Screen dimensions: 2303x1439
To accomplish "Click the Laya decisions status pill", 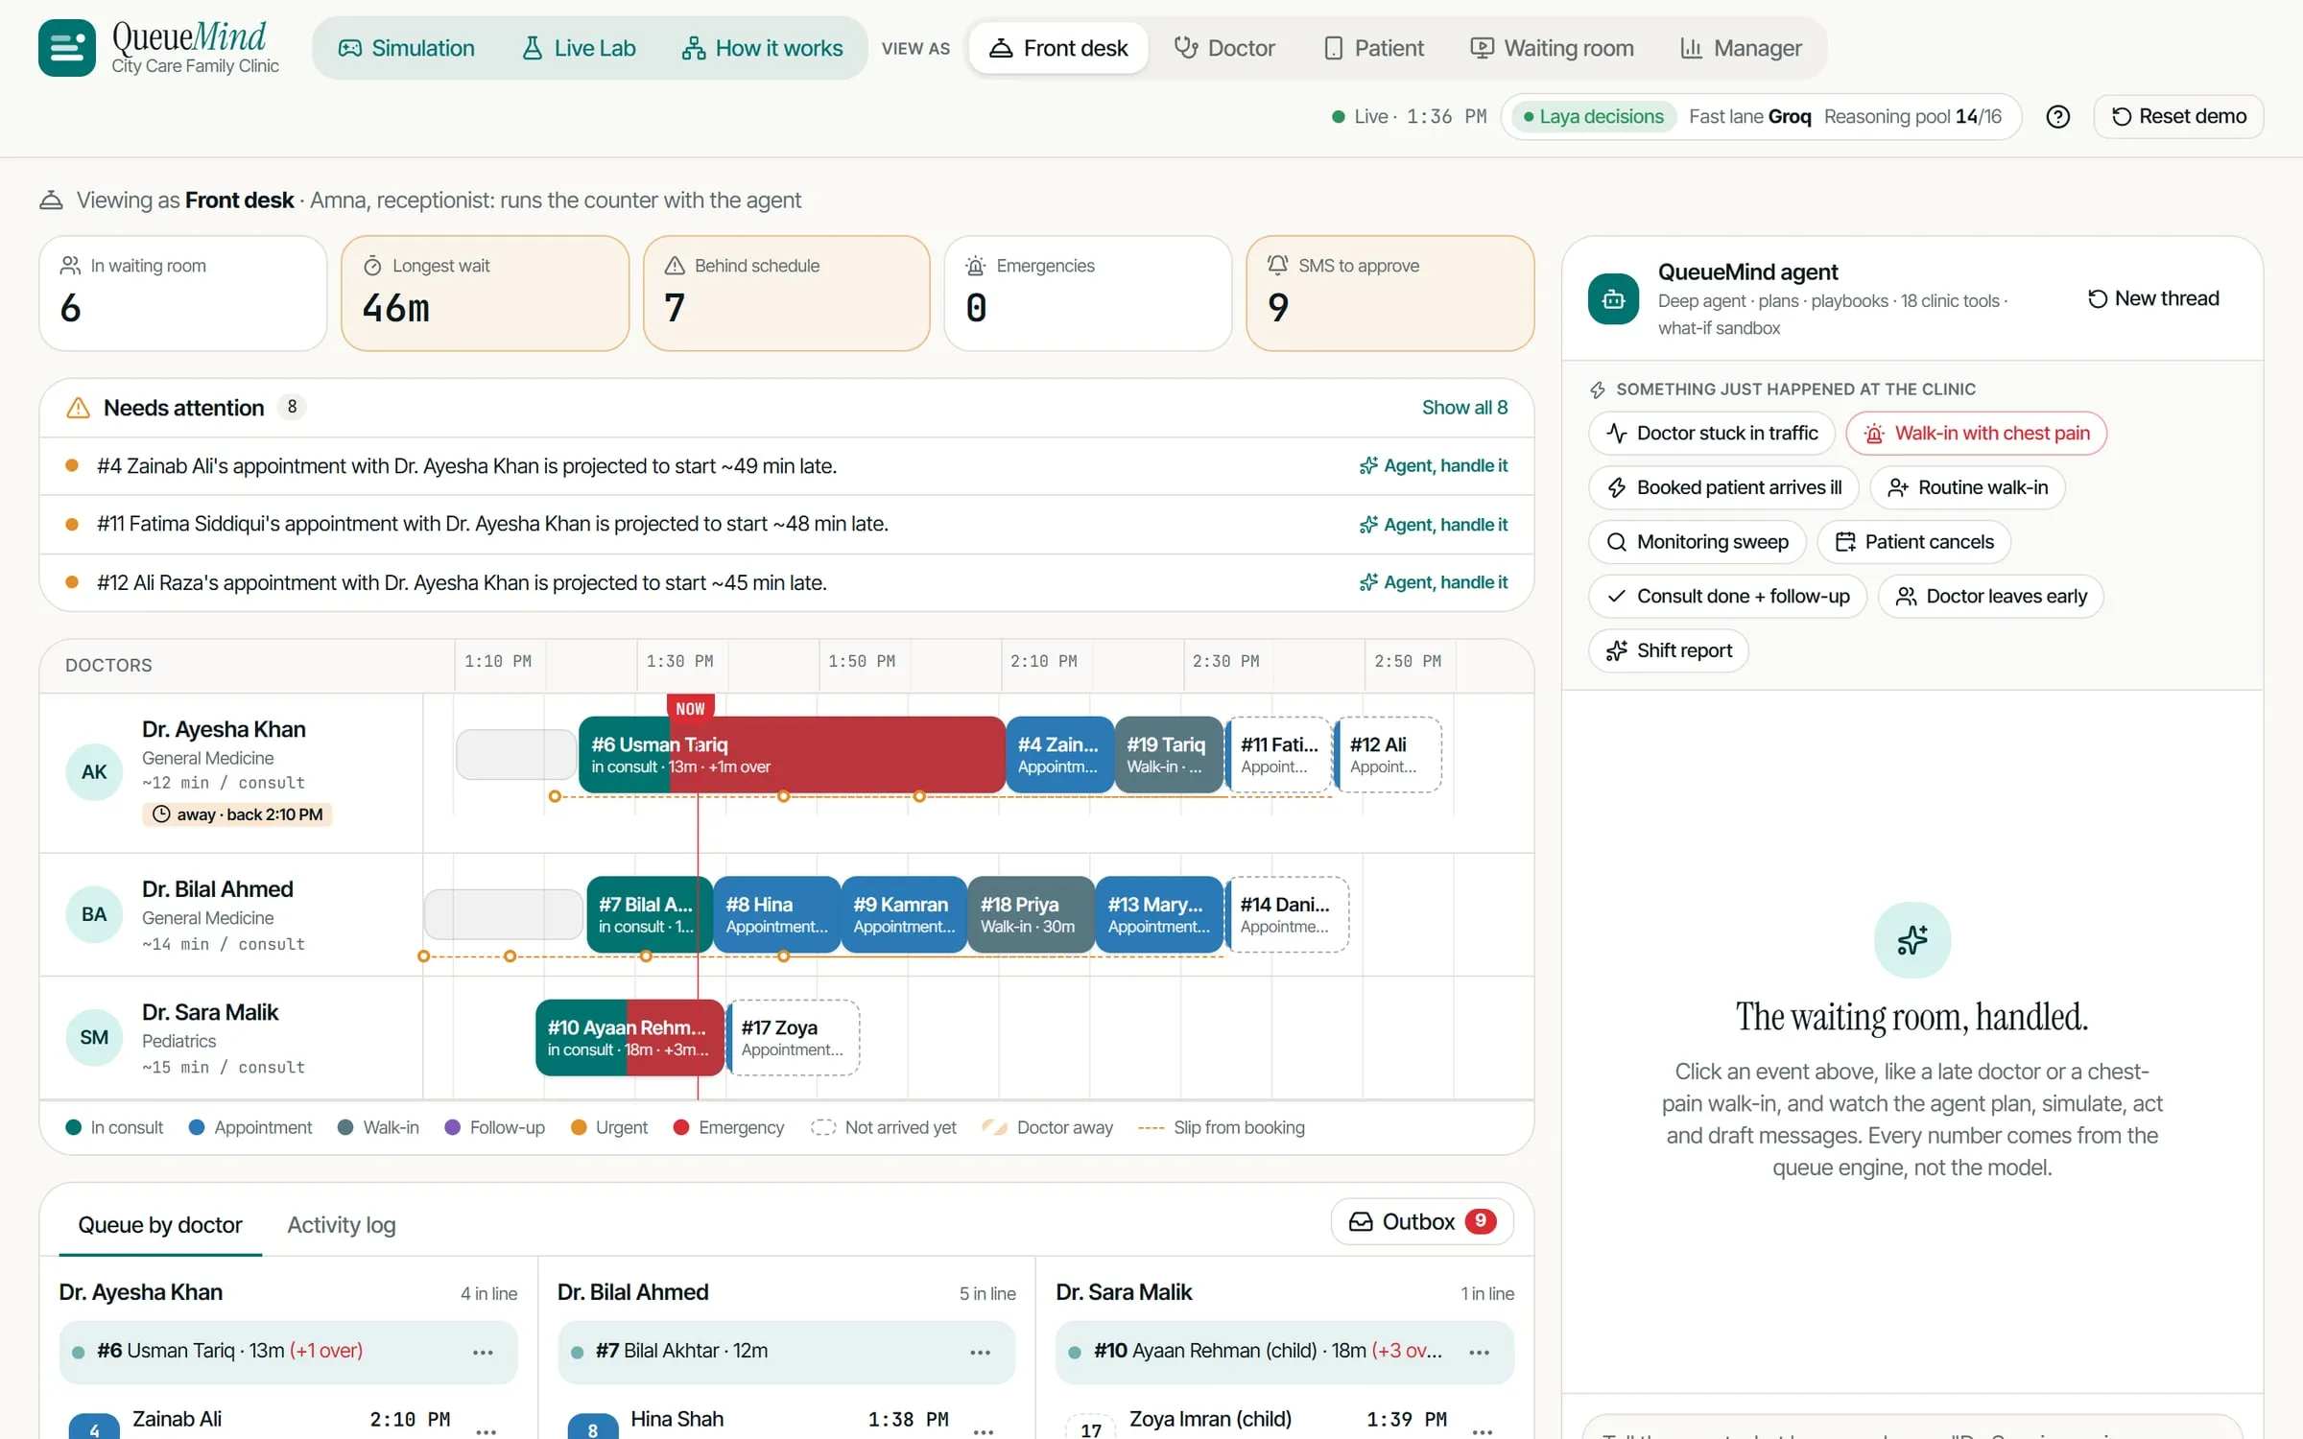I will pyautogui.click(x=1594, y=117).
